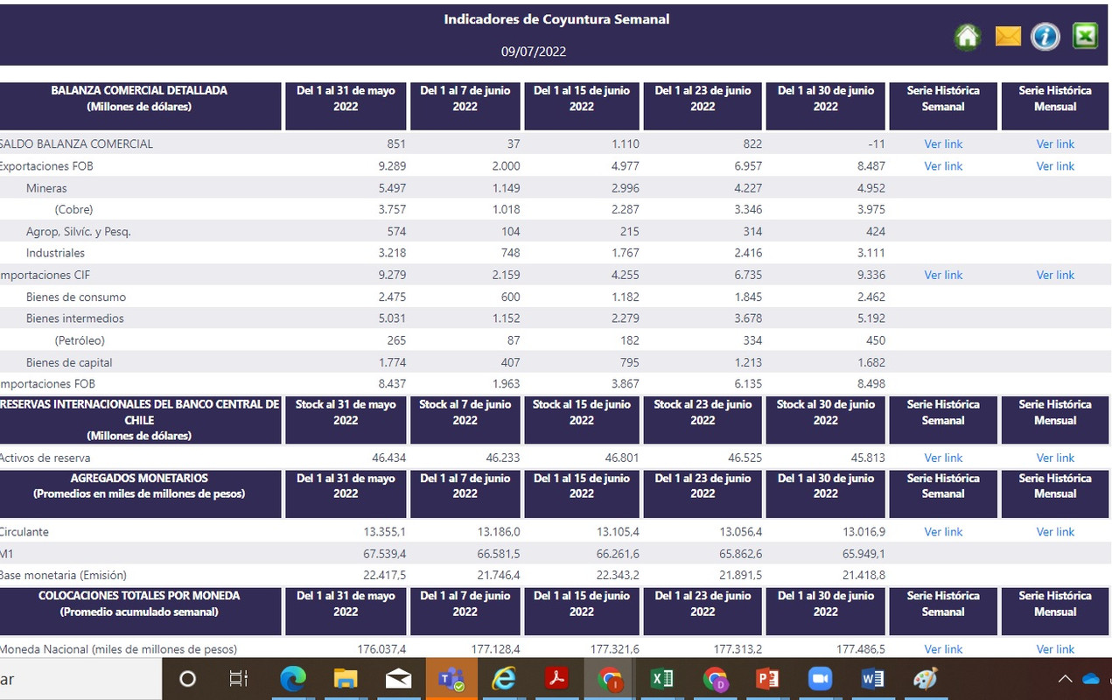Image resolution: width=1112 pixels, height=700 pixels.
Task: Open monthly Ver link for Importaciones CIF
Action: [x=1055, y=275]
